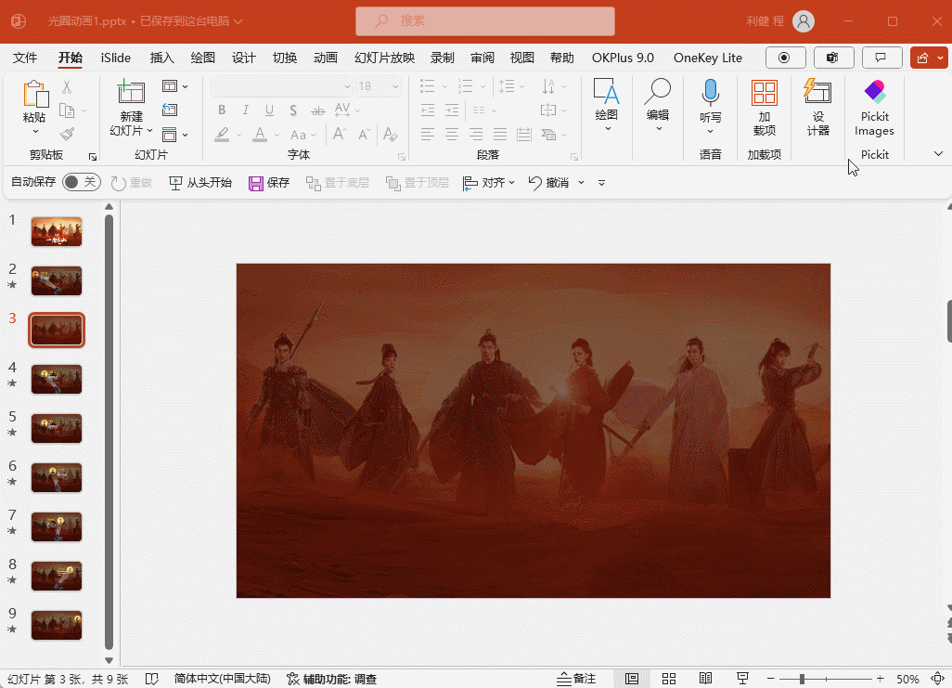Click the slide panel scrollbar
This screenshot has width=952, height=688.
tap(109, 431)
